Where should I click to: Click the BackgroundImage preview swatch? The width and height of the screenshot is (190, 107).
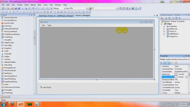click(176, 77)
